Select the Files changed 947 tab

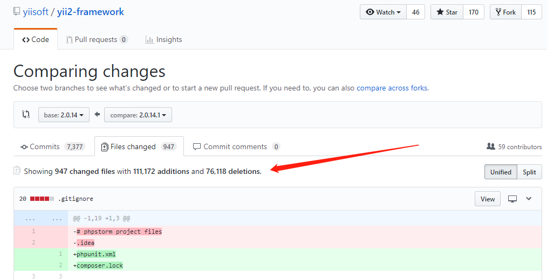(139, 146)
